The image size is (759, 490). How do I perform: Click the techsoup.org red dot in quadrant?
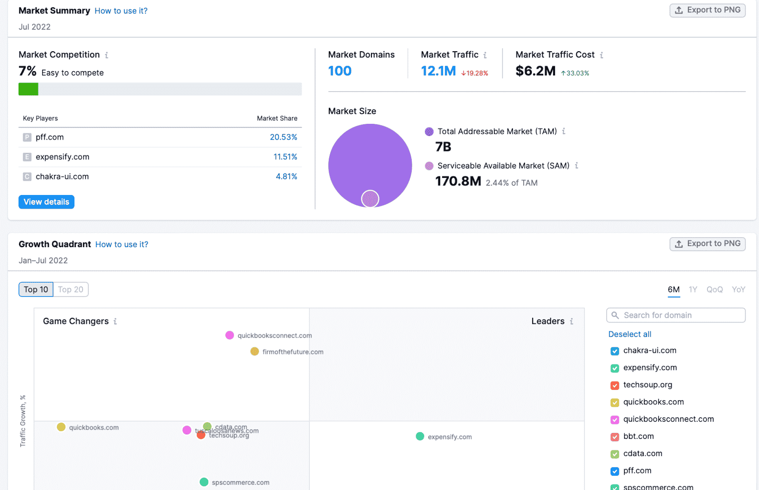tap(201, 435)
